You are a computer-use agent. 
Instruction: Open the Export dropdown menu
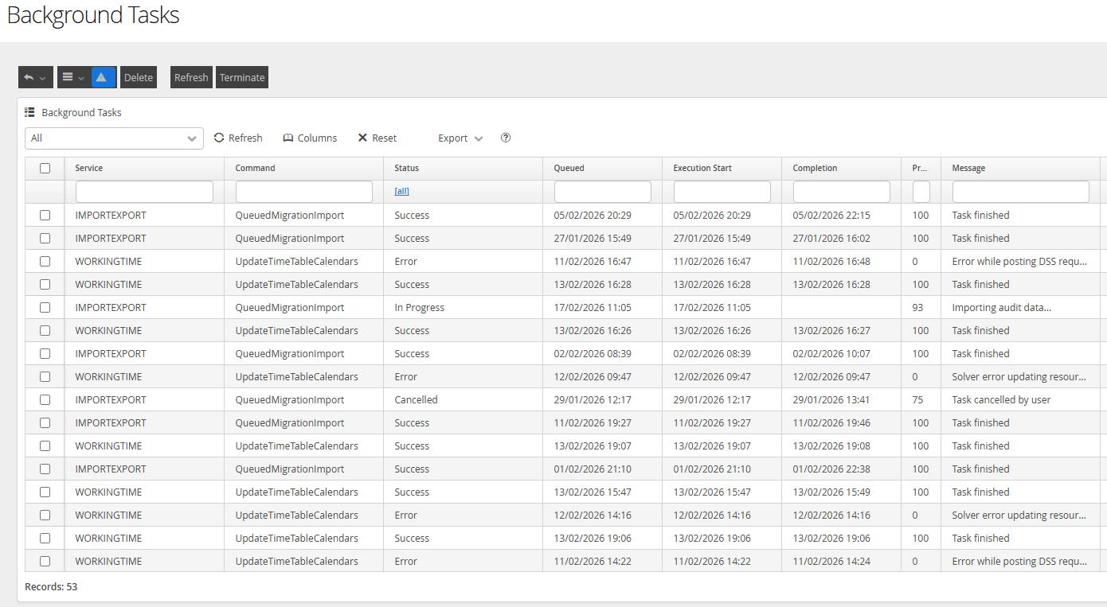(460, 138)
